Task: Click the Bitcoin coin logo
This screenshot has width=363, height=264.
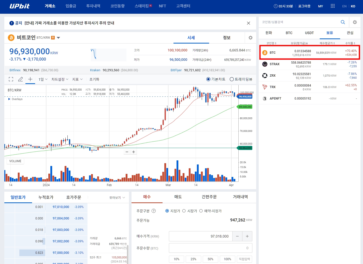Action: (x=11, y=38)
